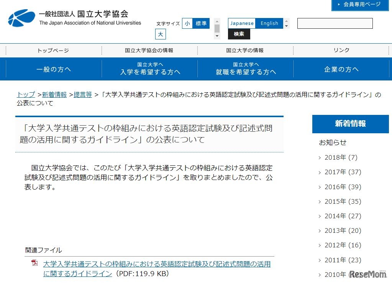This screenshot has width=392, height=283.
Task: Click the search text field
Action: (x=335, y=23)
